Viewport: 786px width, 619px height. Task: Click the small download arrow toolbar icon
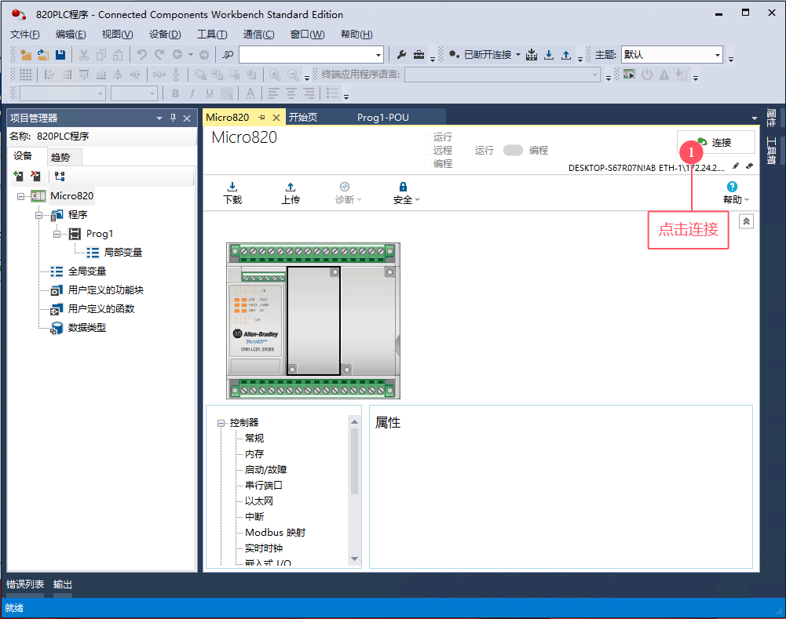[x=549, y=55]
